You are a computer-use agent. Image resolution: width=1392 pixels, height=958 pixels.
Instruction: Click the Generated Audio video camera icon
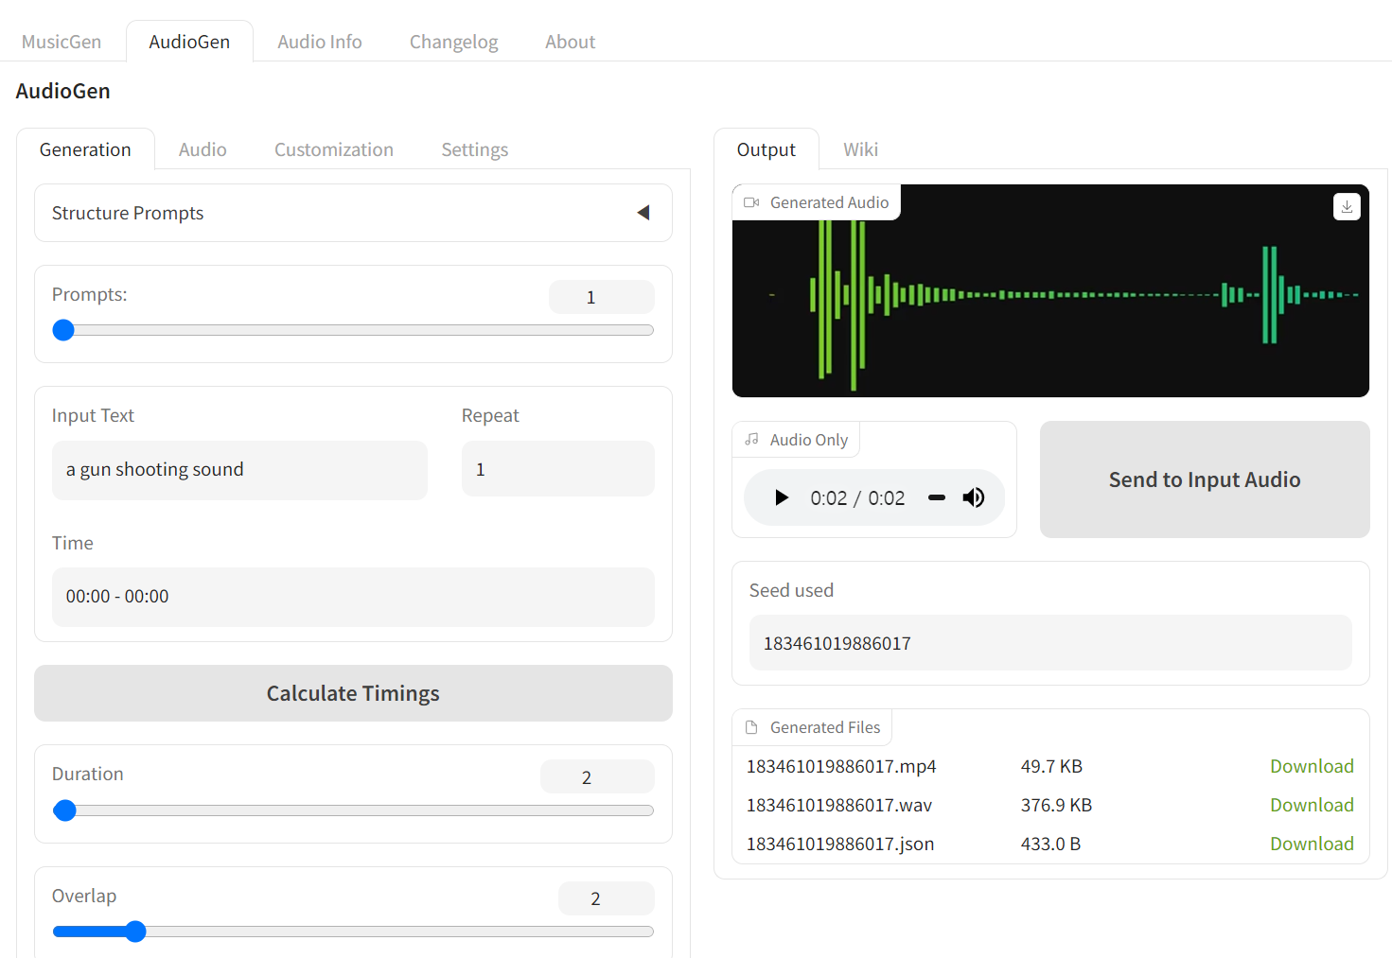point(751,202)
